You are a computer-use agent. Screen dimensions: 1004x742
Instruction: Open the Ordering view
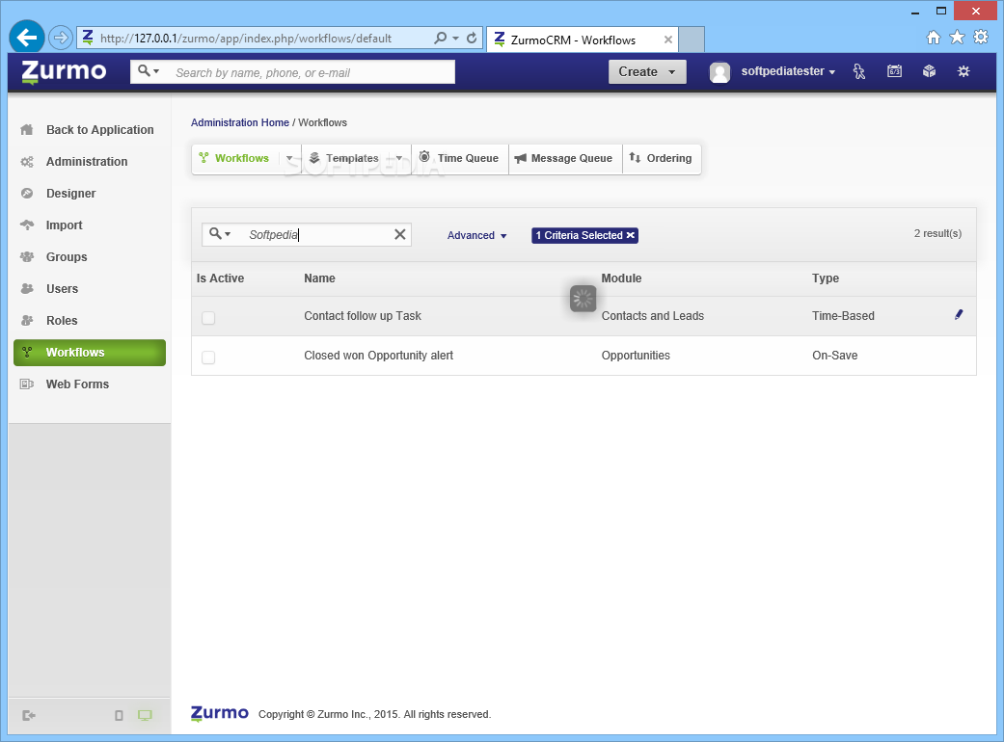point(662,158)
